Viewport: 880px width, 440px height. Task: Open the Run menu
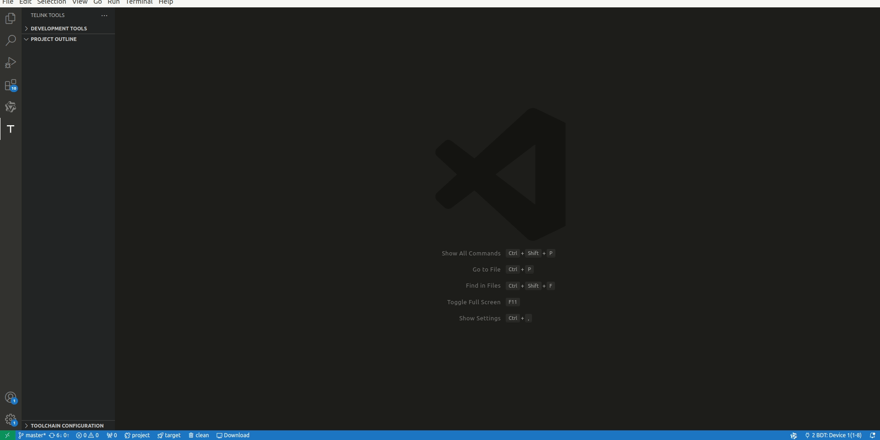(114, 2)
